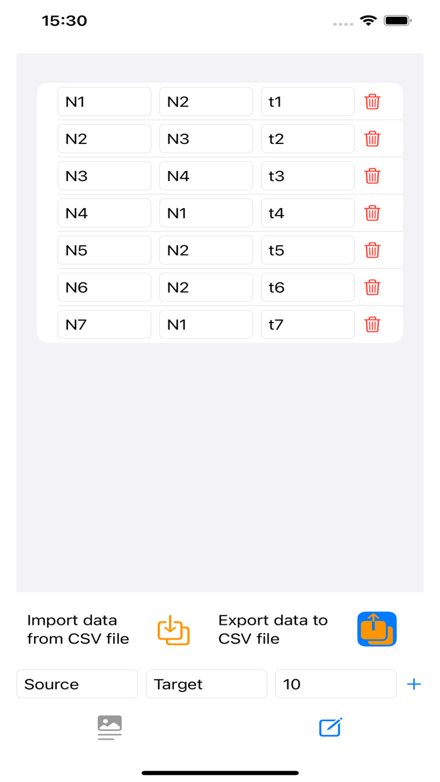Image resolution: width=440 pixels, height=782 pixels.
Task: Tap the orange import CSV icon
Action: [173, 630]
